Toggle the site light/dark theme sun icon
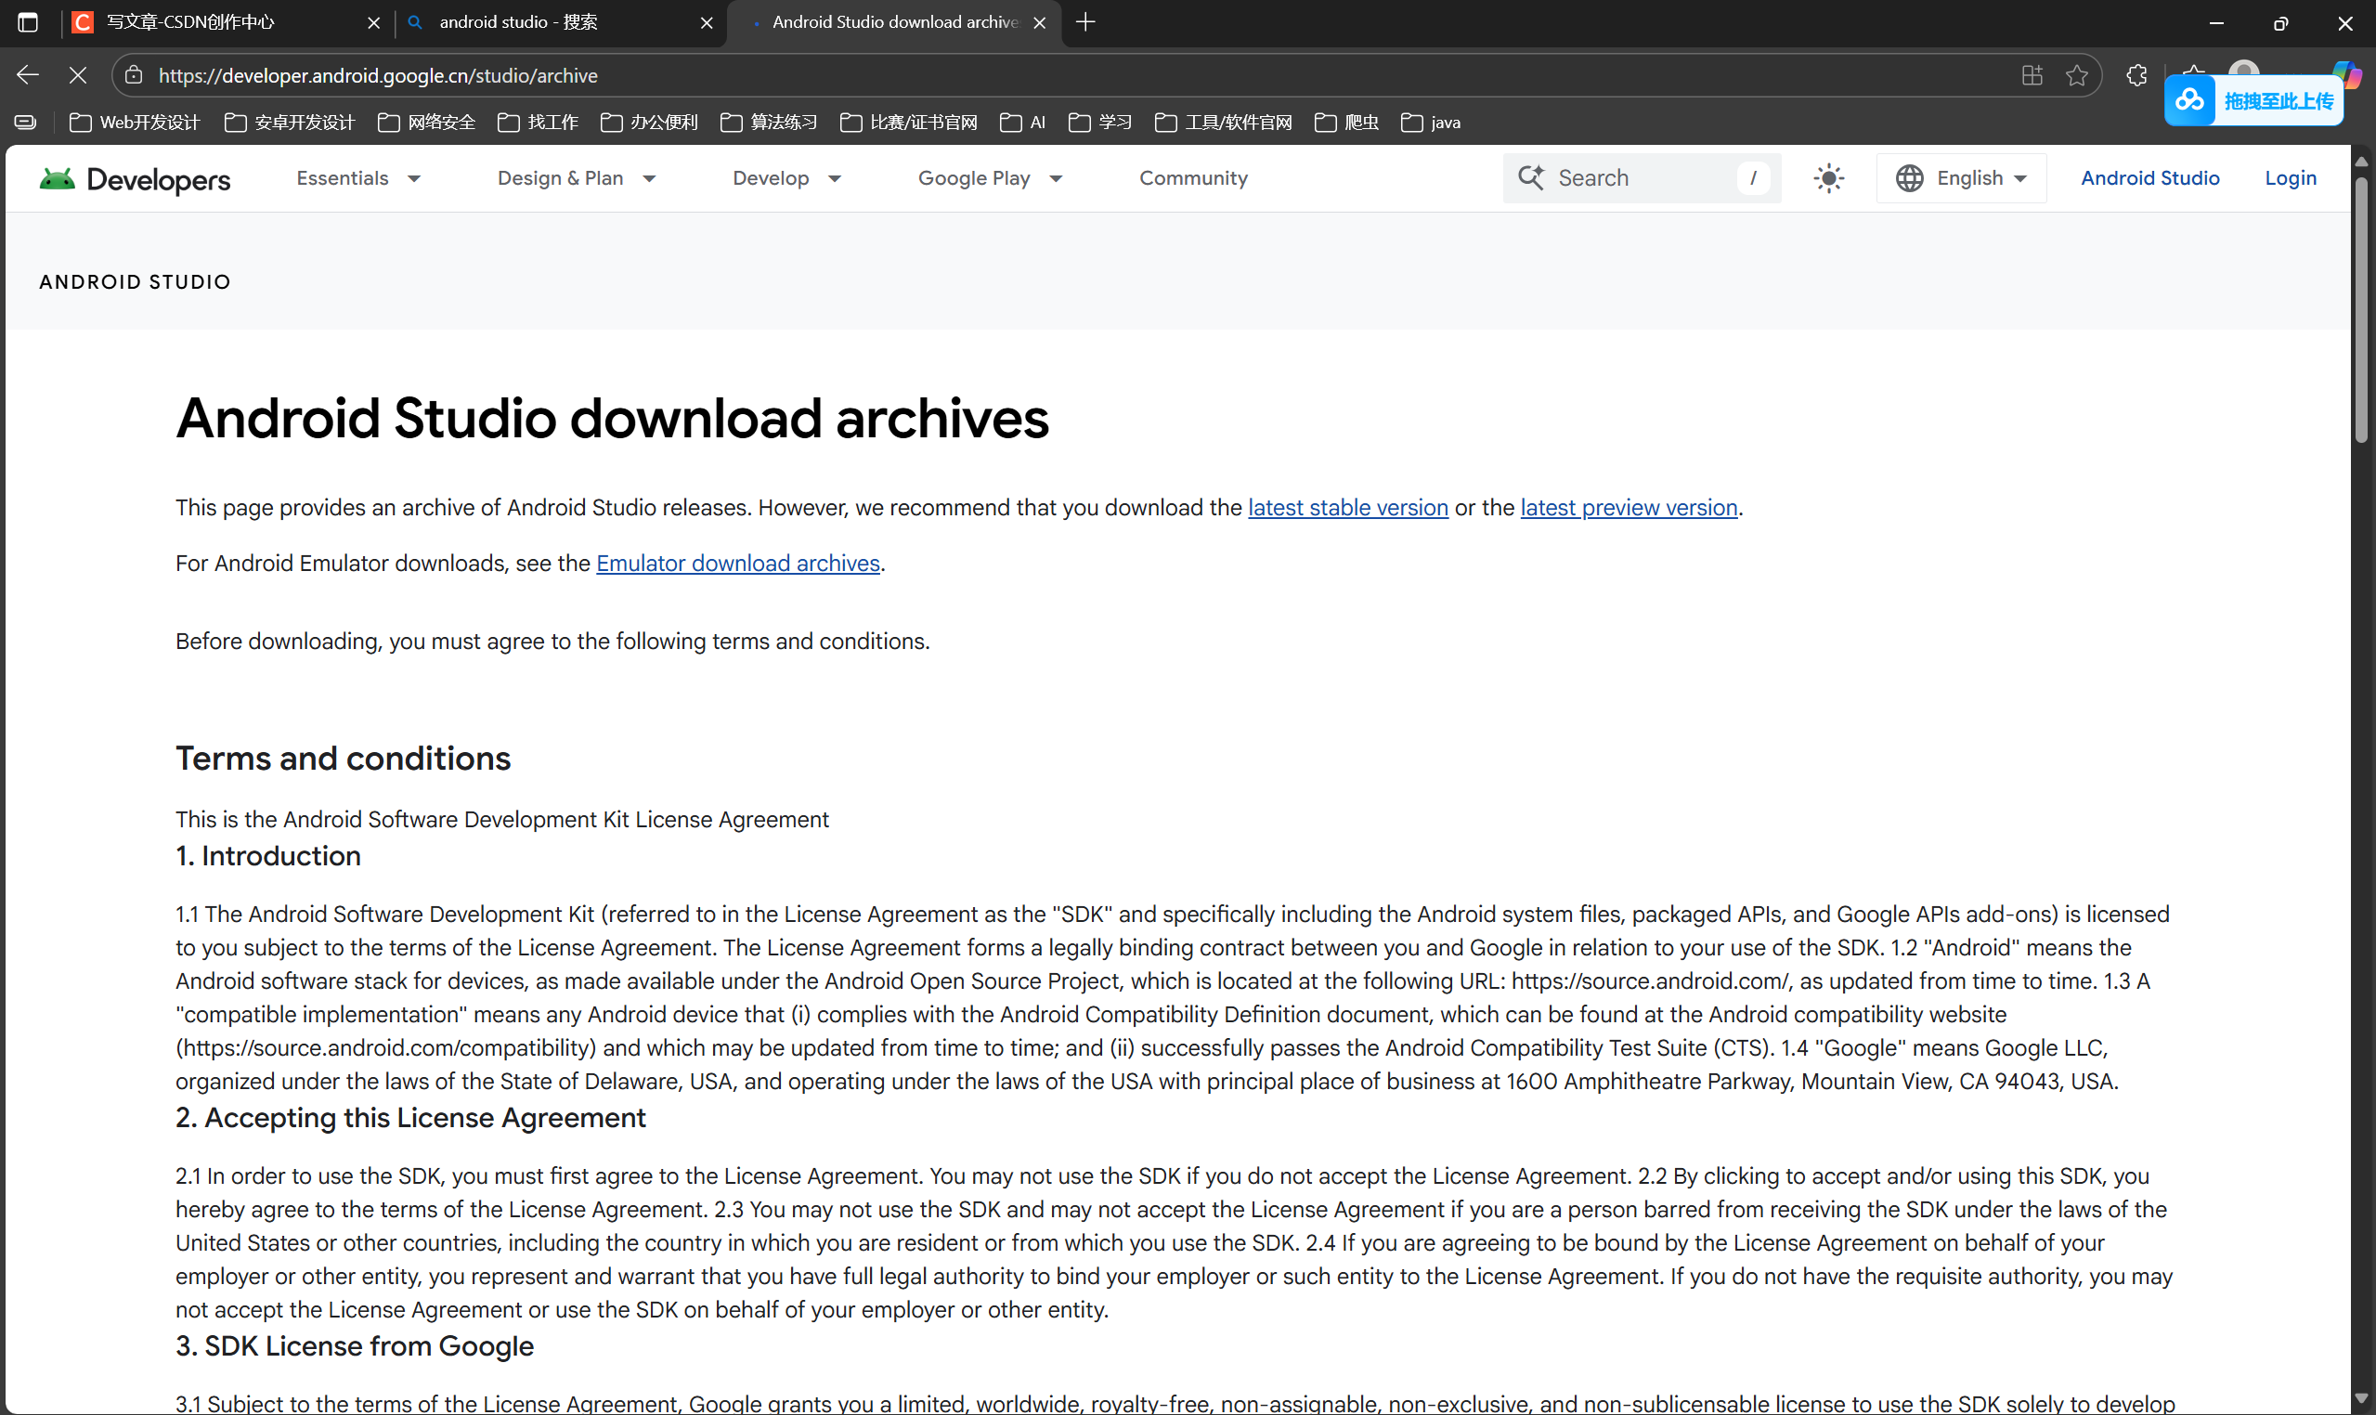Image resolution: width=2376 pixels, height=1415 pixels. [x=1829, y=178]
